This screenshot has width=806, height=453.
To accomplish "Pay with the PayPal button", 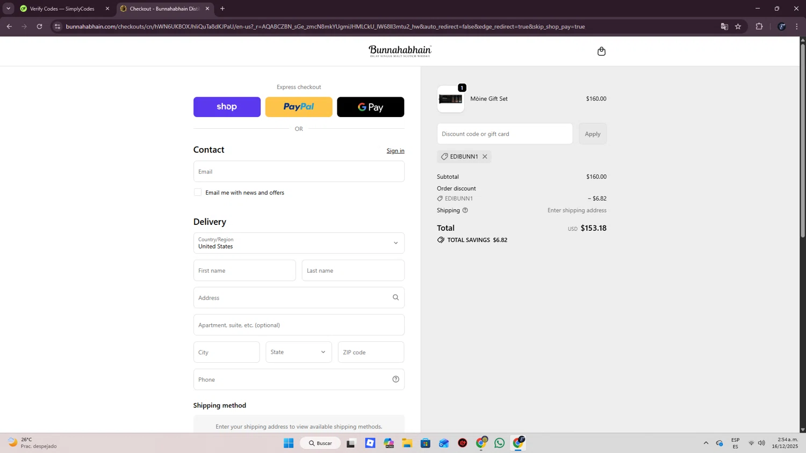I will point(299,107).
